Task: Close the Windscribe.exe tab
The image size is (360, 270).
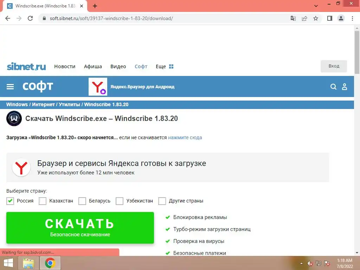Action: click(x=82, y=6)
